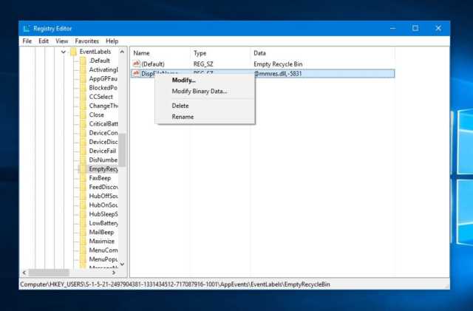
Task: Collapse the EventLabels tree node
Action: (64, 52)
